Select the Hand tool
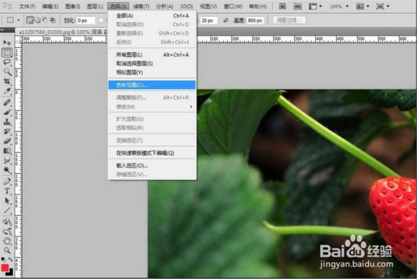 [x=7, y=241]
